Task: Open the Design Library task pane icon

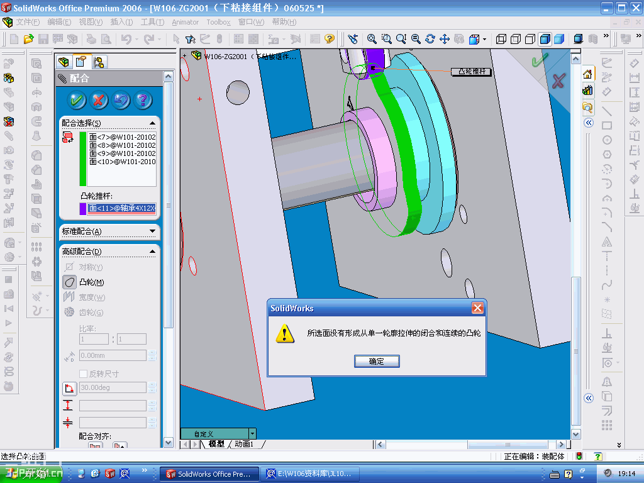Action: point(588,90)
